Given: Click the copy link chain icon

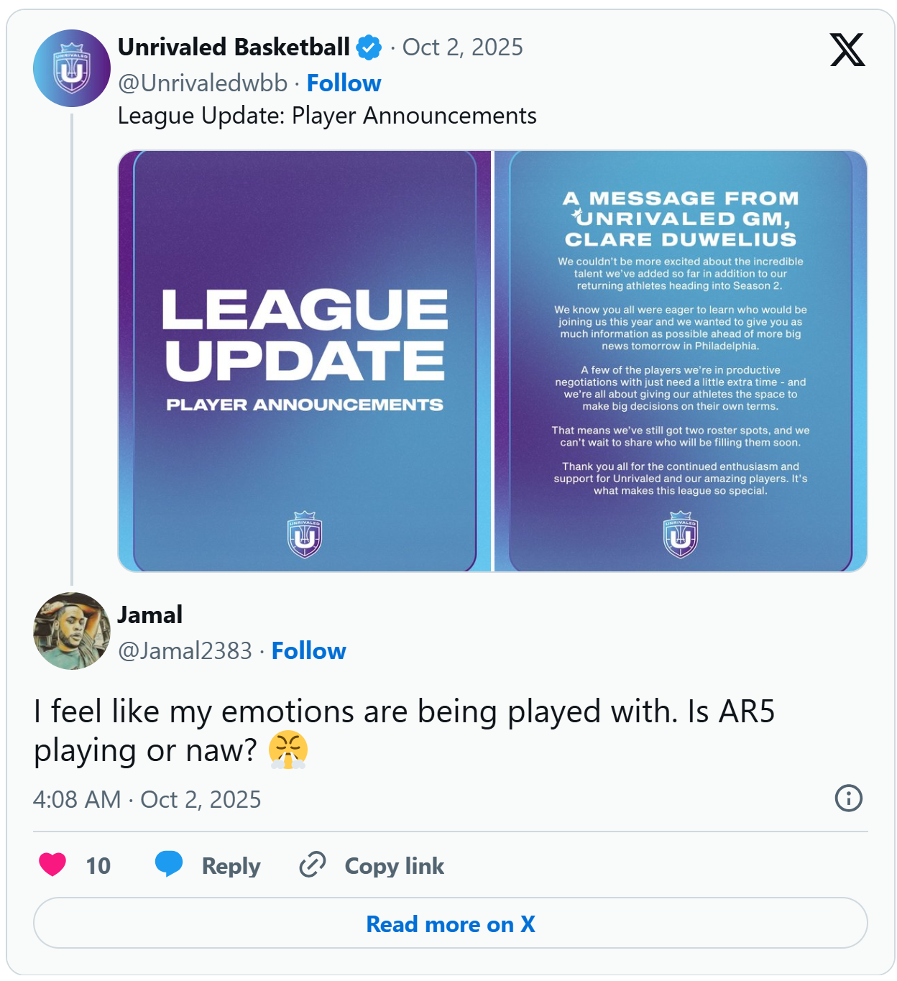Looking at the screenshot, I should click(313, 865).
